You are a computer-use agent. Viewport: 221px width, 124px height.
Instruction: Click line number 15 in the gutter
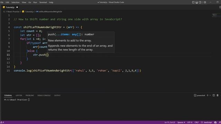pos(8,70)
